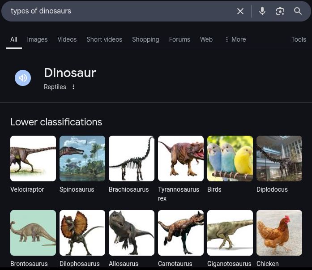Select the Spinosaurus image card
Image resolution: width=312 pixels, height=270 pixels.
click(82, 159)
